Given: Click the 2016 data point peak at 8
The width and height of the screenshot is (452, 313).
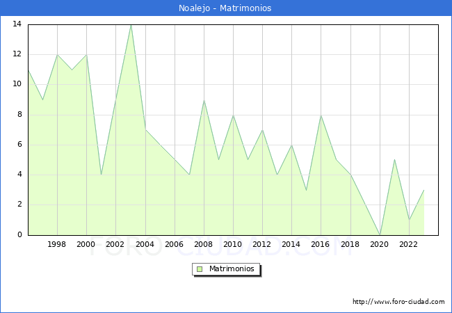Looking at the screenshot, I should coord(321,115).
